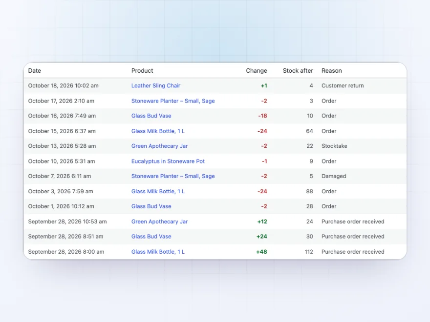
Task: Click stock after value 28
Action: 310,206
